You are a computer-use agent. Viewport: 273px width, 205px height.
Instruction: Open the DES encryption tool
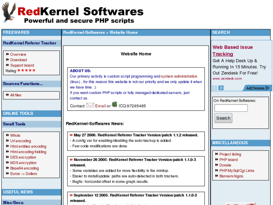click(23, 157)
